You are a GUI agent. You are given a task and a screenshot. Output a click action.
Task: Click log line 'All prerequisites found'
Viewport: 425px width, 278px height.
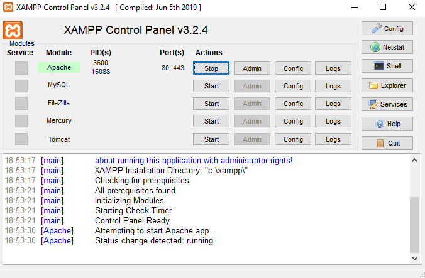(x=135, y=191)
